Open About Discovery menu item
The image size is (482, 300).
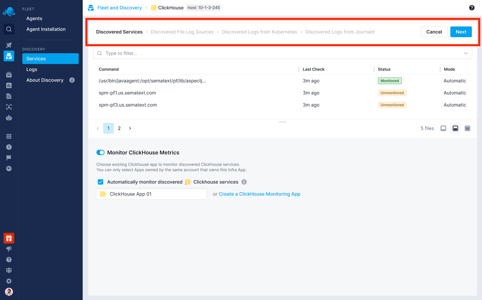pos(45,80)
